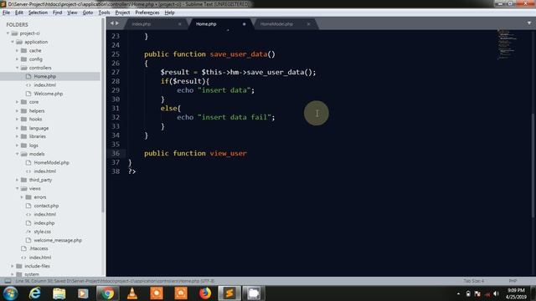Expand the helpers folder

[17, 110]
